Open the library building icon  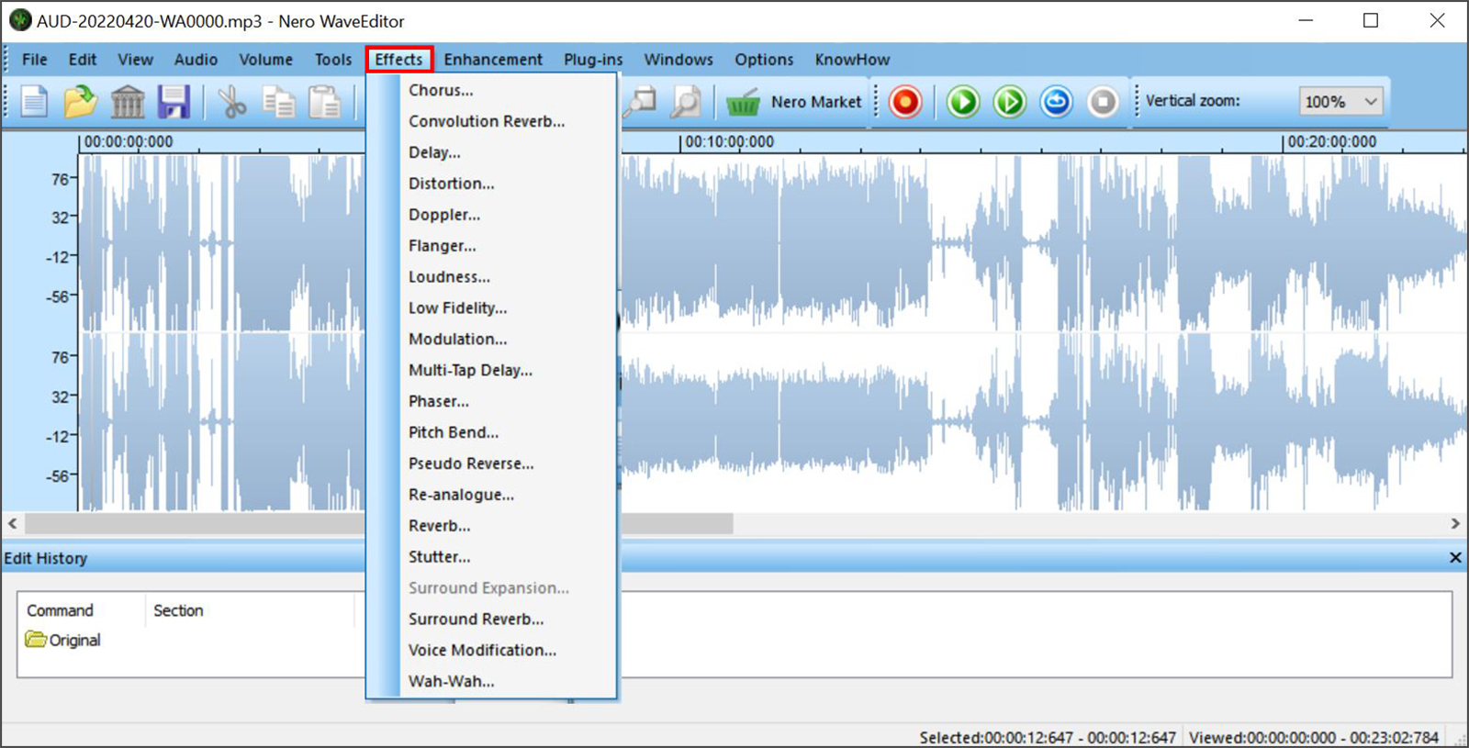tap(128, 102)
